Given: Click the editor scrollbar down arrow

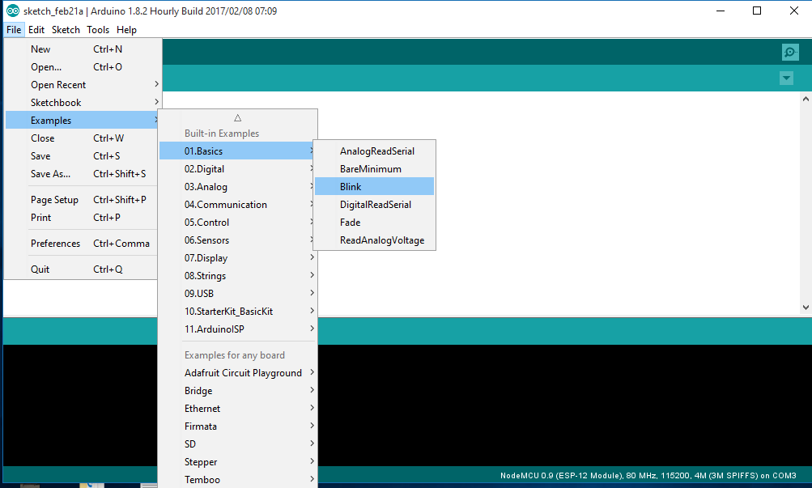Looking at the screenshot, I should [806, 308].
